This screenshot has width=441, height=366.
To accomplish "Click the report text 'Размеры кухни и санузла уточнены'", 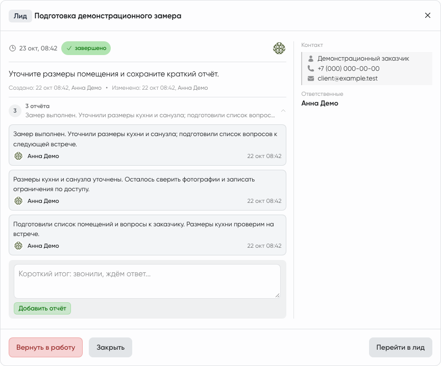I will (134, 184).
